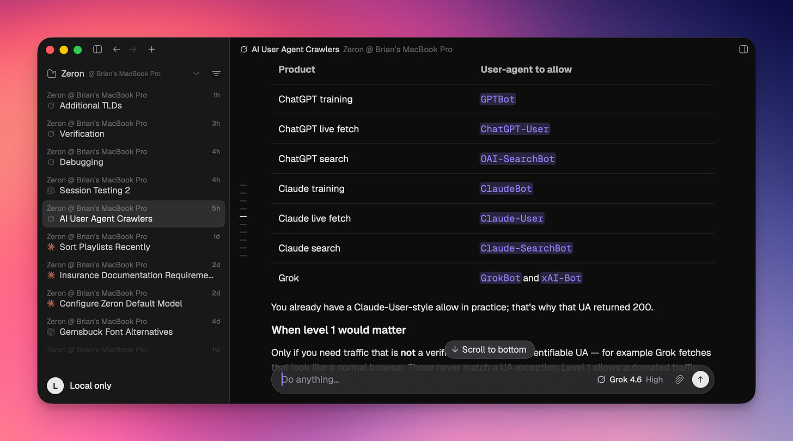Screen dimensions: 793x441
Task: Click the User-agent to allow column header
Action: tap(526, 69)
